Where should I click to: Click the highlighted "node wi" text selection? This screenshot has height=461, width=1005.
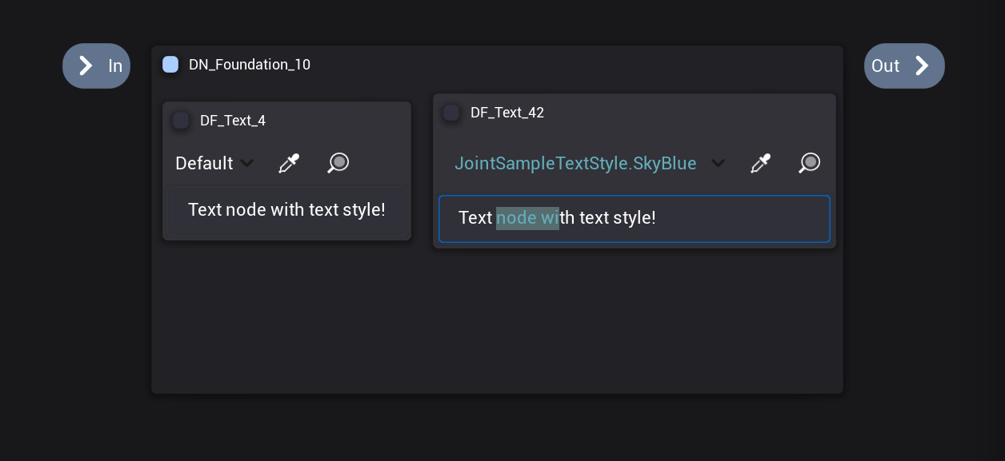527,218
